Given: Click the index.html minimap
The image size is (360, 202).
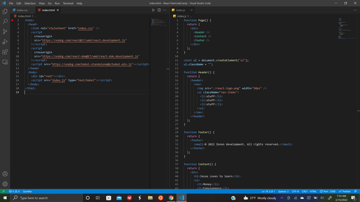Looking at the screenshot, I should pos(159,22).
